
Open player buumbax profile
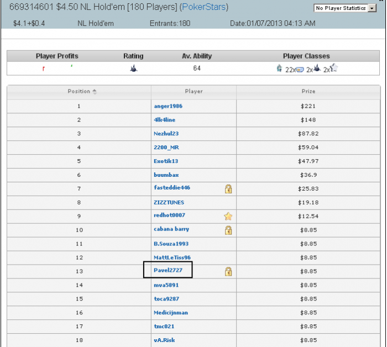[166, 175]
